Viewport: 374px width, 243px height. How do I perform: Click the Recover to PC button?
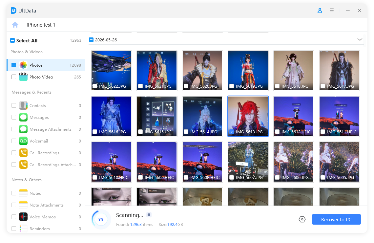coord(336,219)
